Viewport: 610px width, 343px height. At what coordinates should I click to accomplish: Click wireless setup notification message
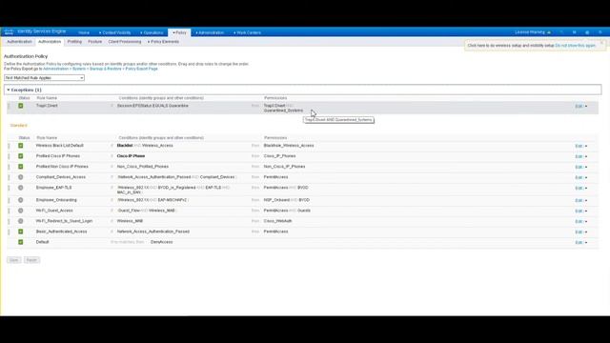511,46
